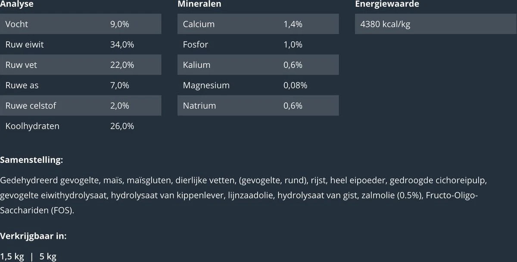Click the Energiewaarde heading
Viewport: 517px width, 262px height.
point(387,4)
